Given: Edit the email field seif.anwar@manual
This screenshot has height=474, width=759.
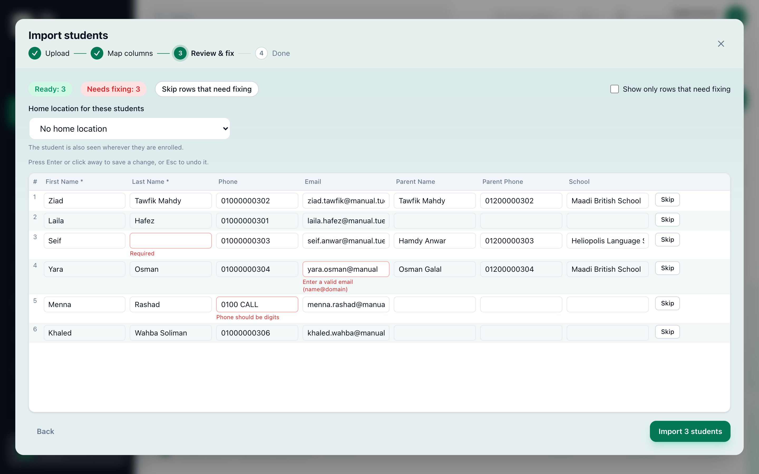Looking at the screenshot, I should click(346, 241).
